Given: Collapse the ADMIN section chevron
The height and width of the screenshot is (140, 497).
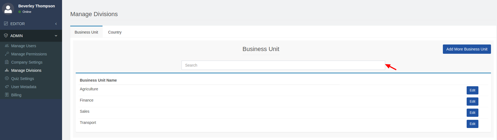Looking at the screenshot, I should [56, 36].
